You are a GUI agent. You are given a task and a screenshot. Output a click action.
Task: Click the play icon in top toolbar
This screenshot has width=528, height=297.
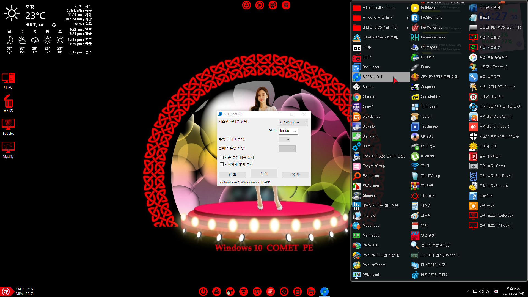[x=260, y=5]
